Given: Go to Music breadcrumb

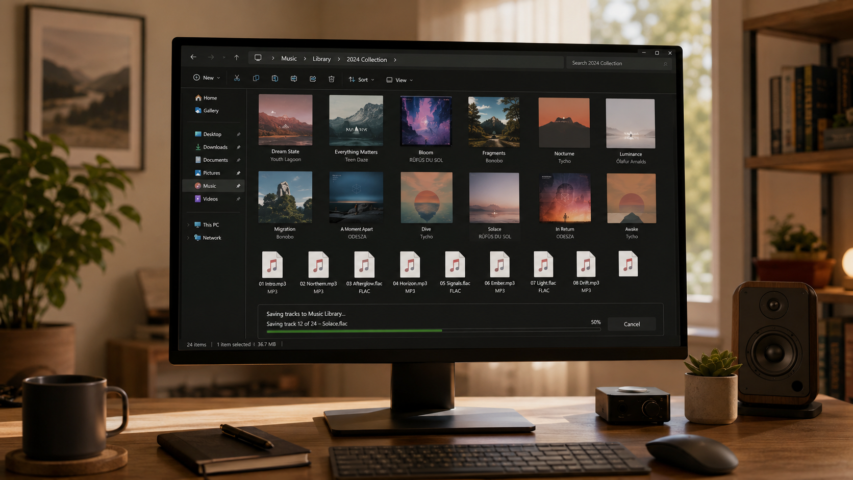Looking at the screenshot, I should pos(289,59).
